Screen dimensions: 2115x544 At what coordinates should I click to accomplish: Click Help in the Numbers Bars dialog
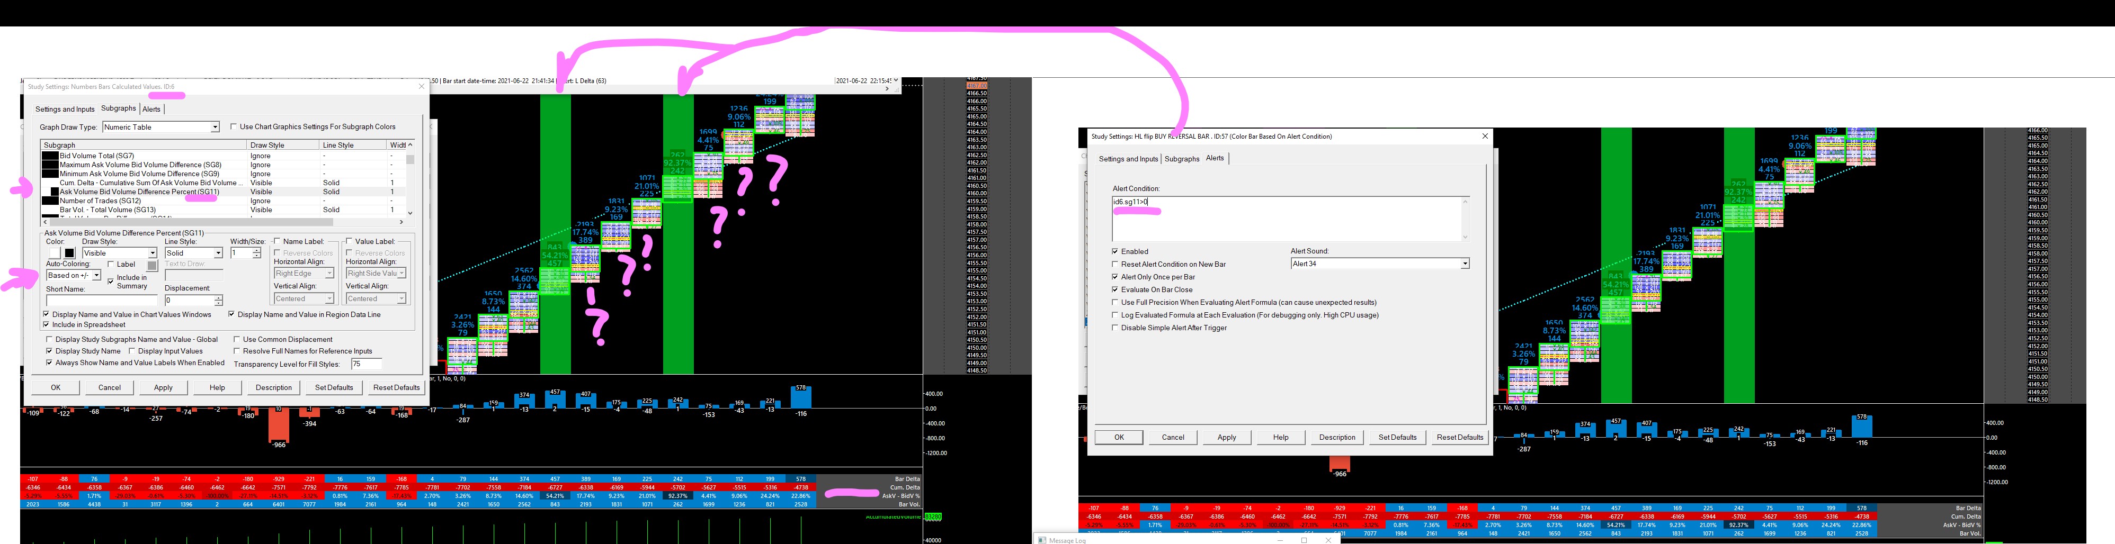pyautogui.click(x=218, y=387)
